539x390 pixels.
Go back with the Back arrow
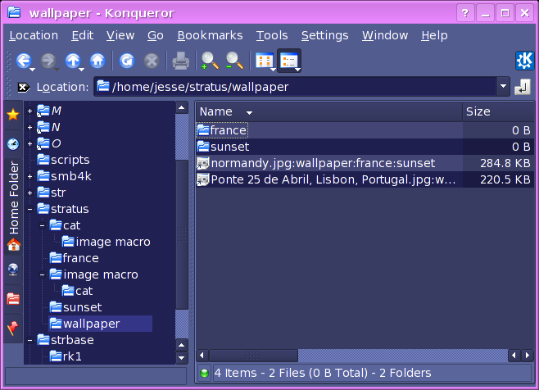(x=24, y=61)
